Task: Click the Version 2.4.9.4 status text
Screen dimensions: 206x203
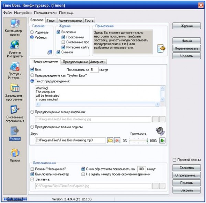Action: [x=72, y=199]
